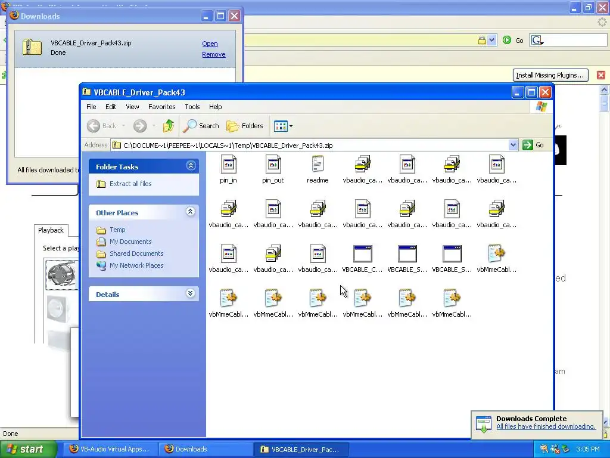Open the browser URL dropdown arrow
The width and height of the screenshot is (610, 458).
point(491,40)
